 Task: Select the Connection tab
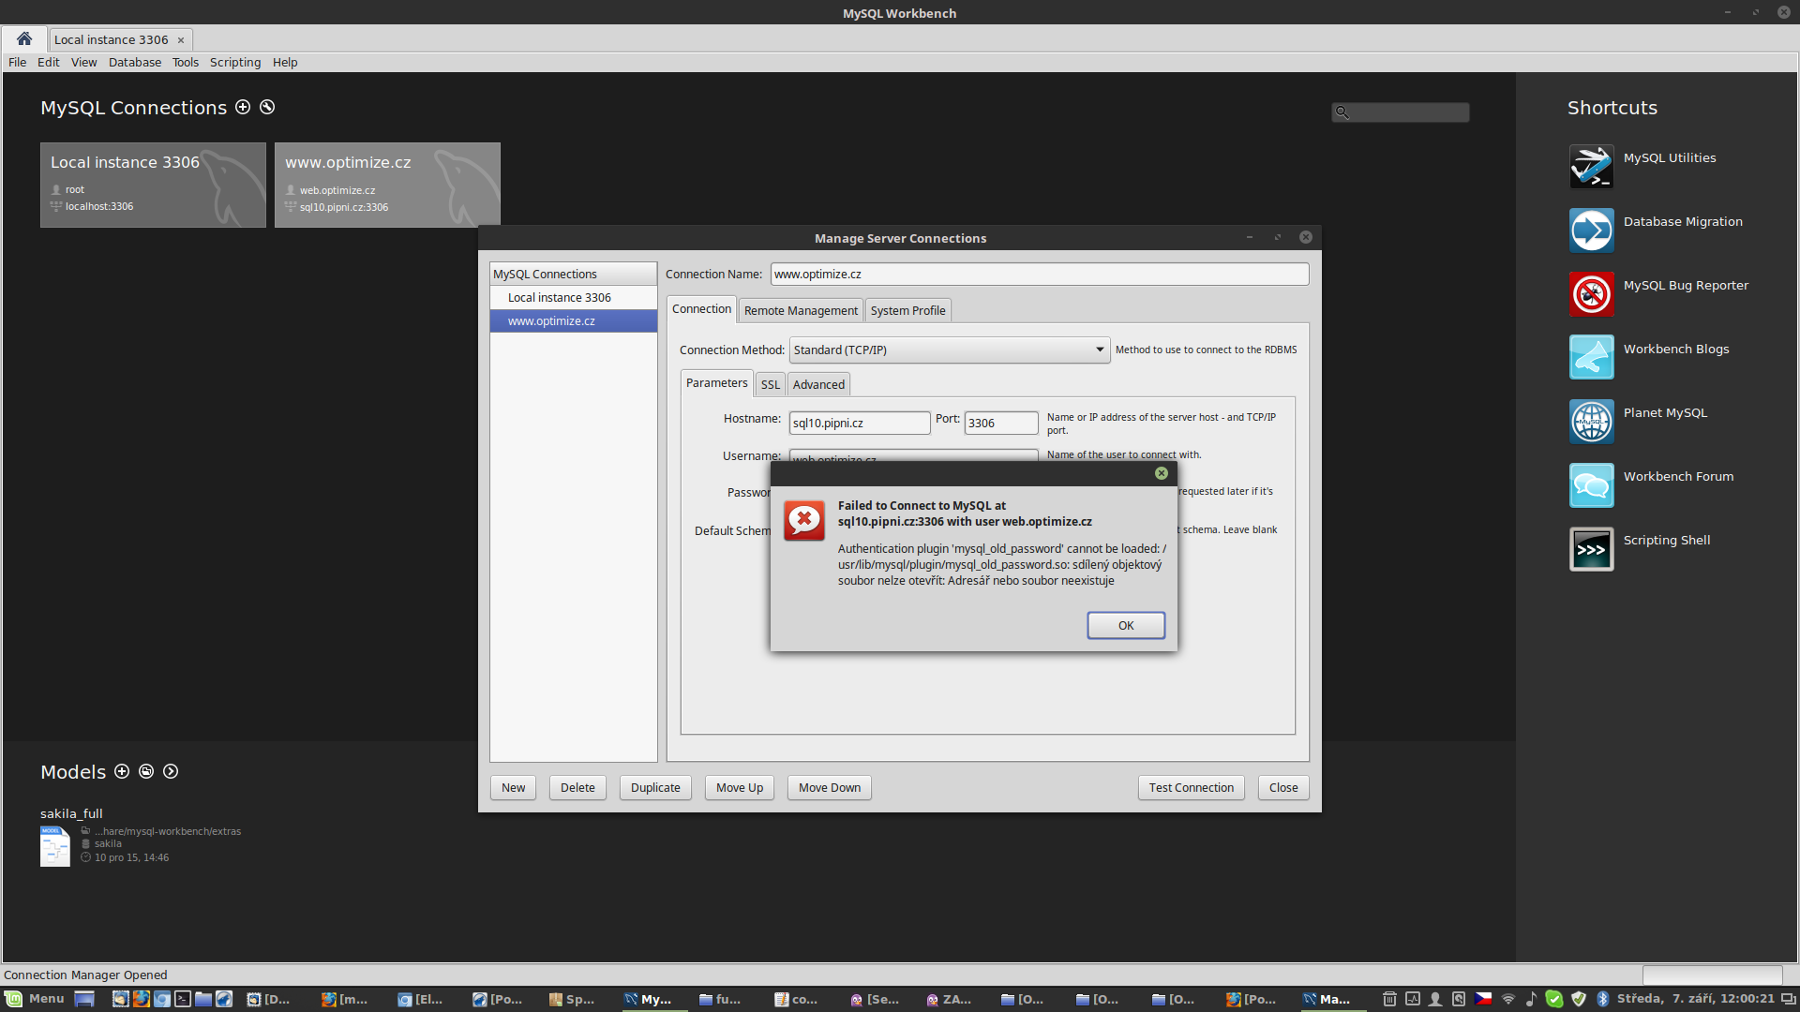701,308
